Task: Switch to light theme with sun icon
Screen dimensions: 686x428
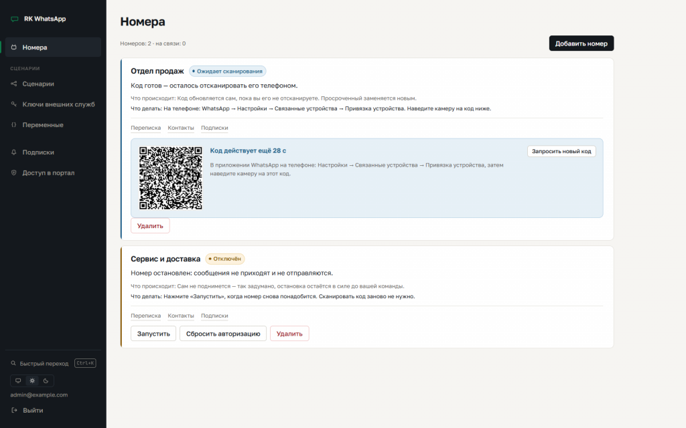Action: click(x=32, y=381)
